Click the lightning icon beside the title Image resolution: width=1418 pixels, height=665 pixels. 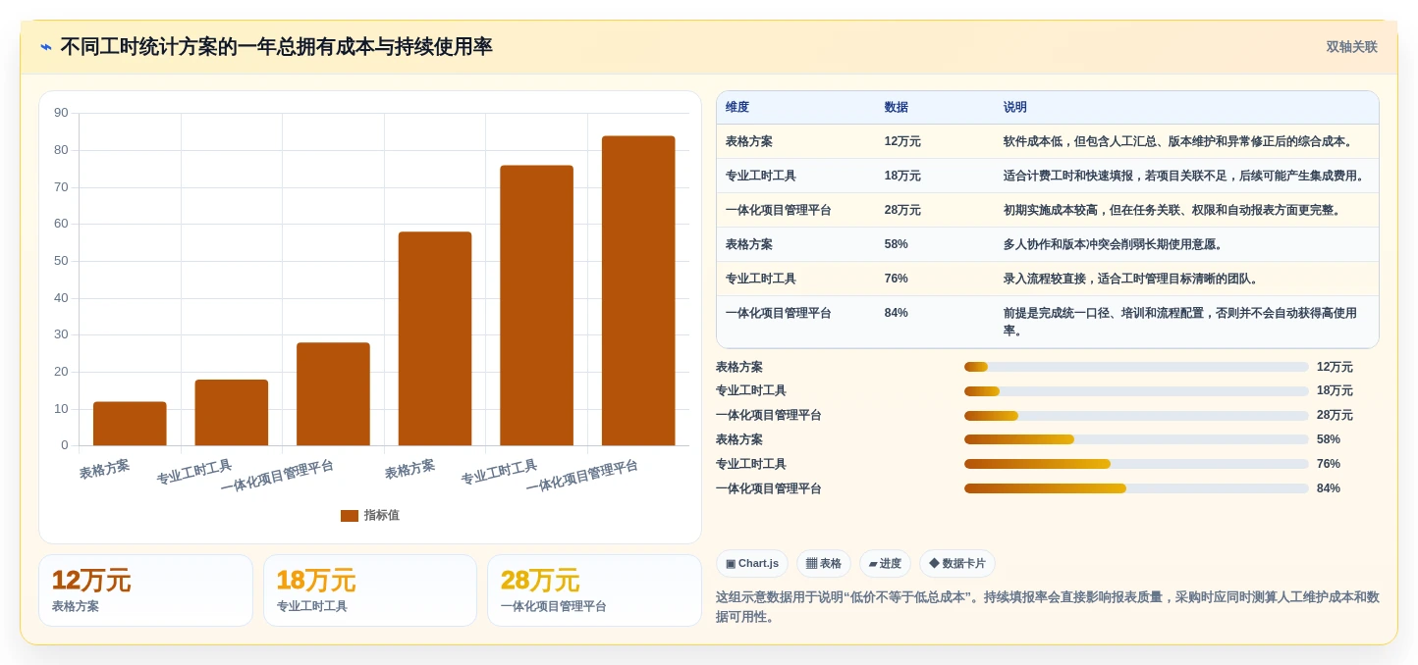(x=46, y=47)
